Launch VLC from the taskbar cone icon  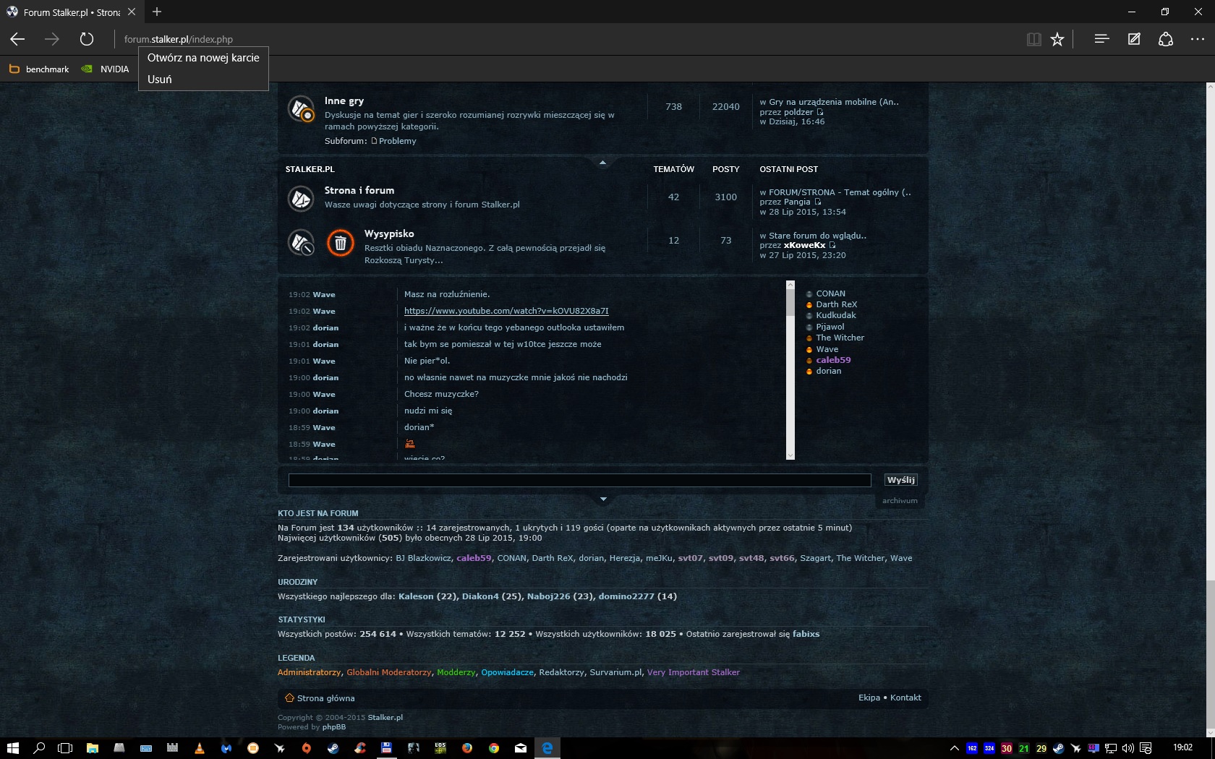coord(199,748)
